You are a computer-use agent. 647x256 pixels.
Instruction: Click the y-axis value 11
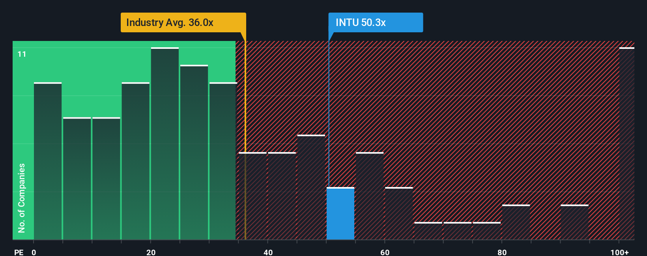22,54
